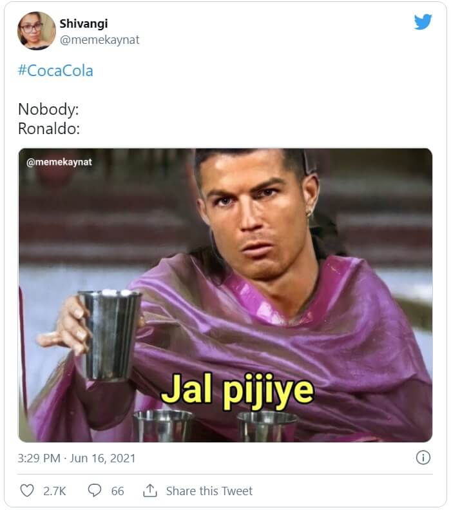This screenshot has width=451, height=510.
Task: Click the @memekaynat watermark inside the image
Action: pyautogui.click(x=59, y=162)
